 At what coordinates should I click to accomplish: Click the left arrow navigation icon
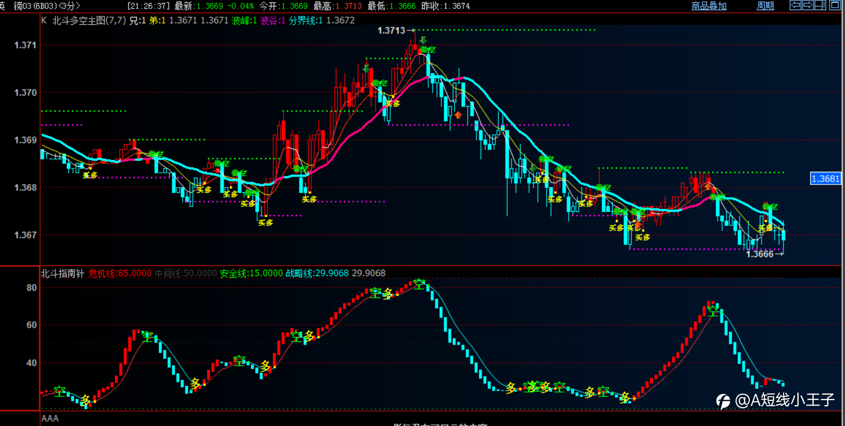(x=795, y=5)
